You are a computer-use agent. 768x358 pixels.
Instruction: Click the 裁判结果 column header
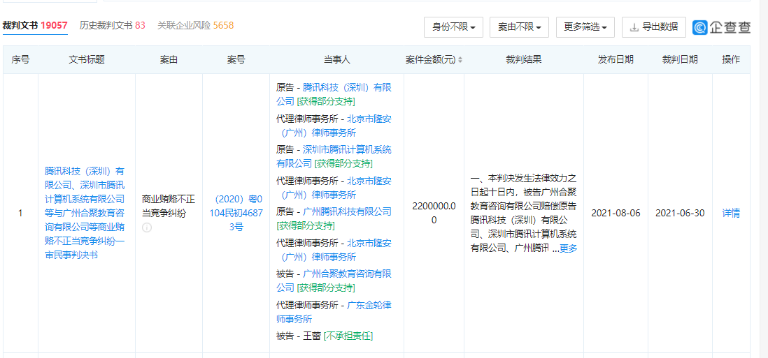pyautogui.click(x=524, y=59)
